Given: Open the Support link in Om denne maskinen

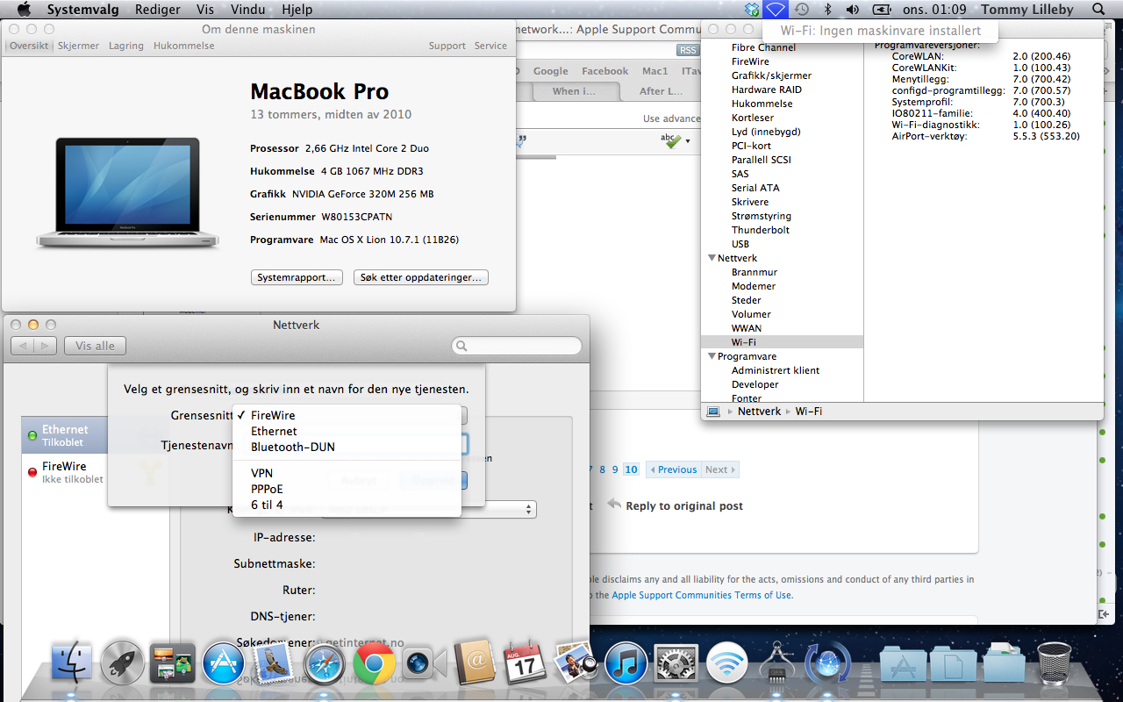Looking at the screenshot, I should (x=447, y=46).
